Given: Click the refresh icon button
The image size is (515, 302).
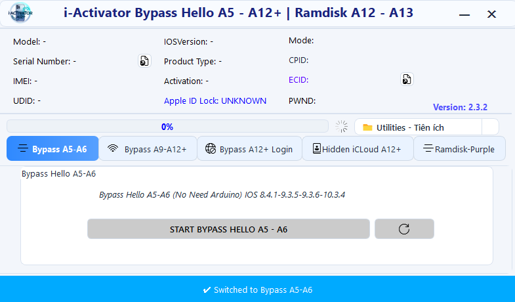Looking at the screenshot, I should [x=404, y=229].
